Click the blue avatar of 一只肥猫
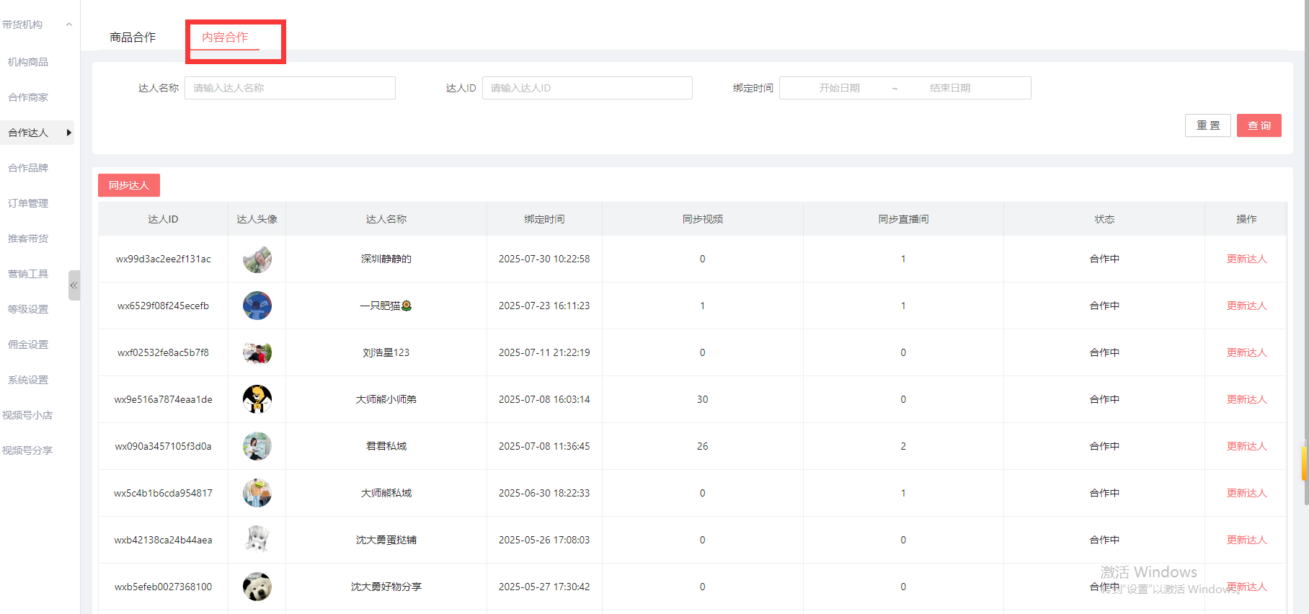 tap(257, 306)
